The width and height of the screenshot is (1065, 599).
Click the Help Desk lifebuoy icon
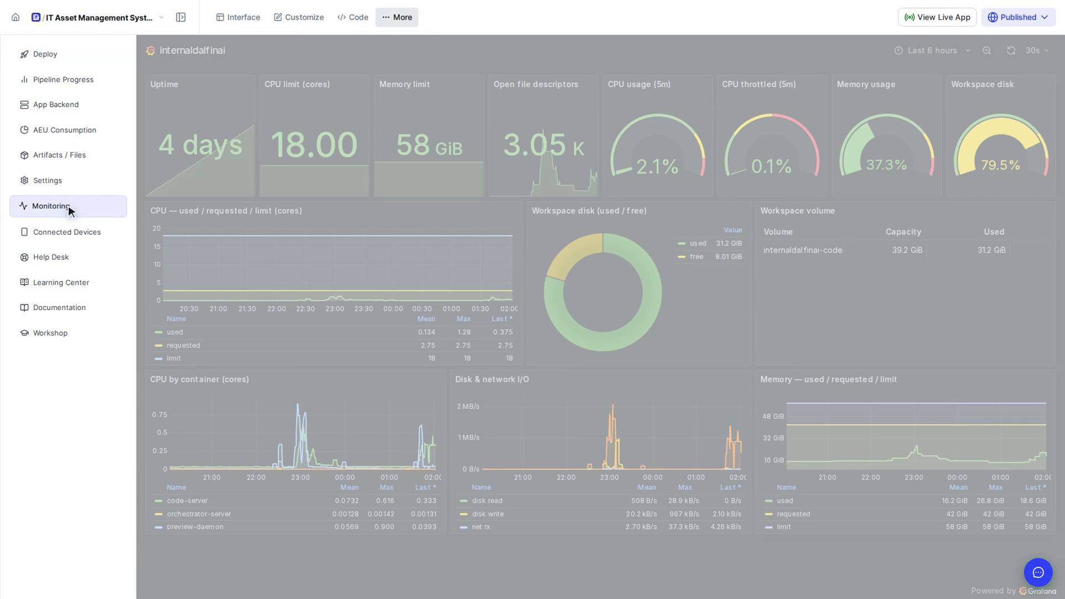click(x=24, y=257)
